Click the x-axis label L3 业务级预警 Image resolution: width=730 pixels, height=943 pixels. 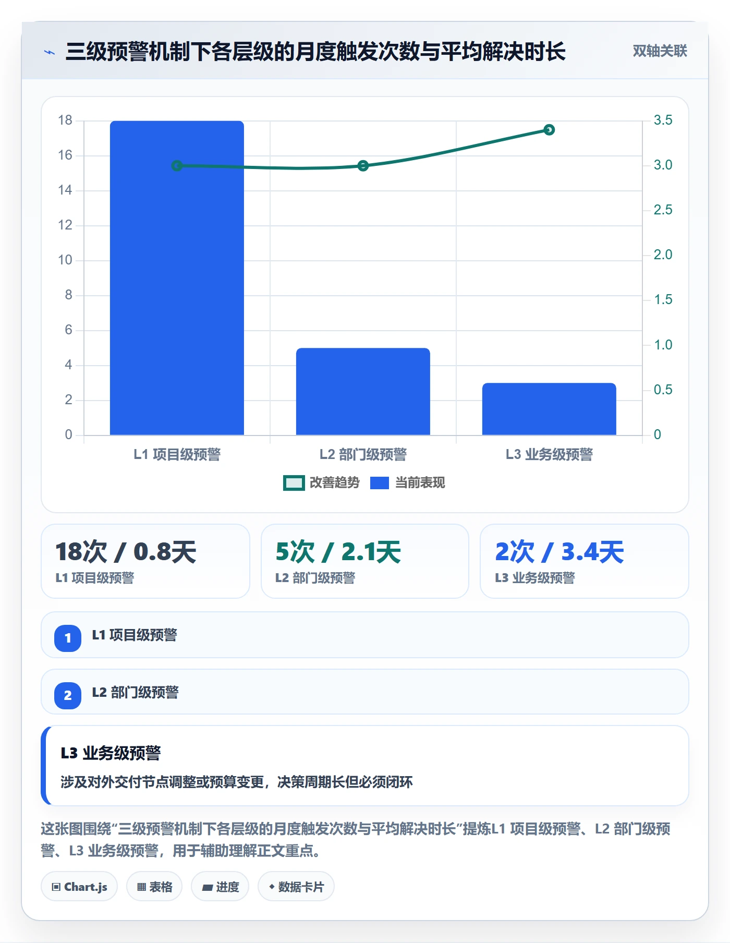click(549, 454)
